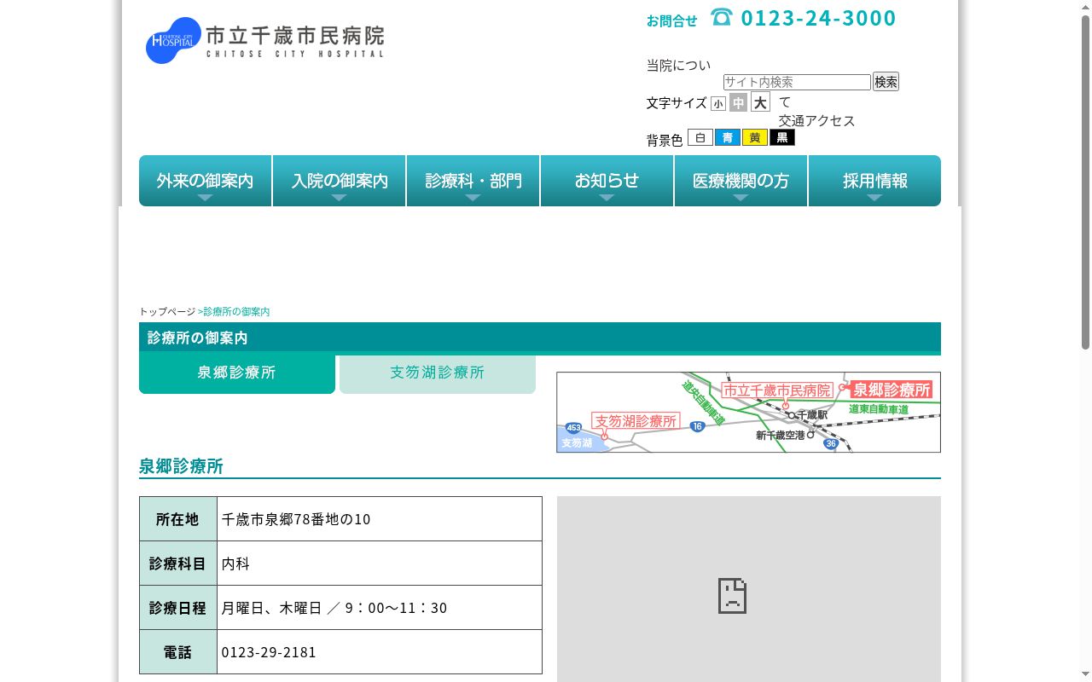
Task: Expand the 外来の御案内 menu
Action: pos(205,181)
